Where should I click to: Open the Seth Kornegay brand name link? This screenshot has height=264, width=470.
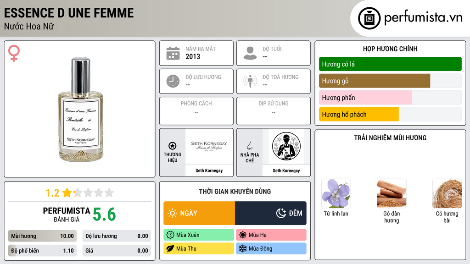click(209, 170)
